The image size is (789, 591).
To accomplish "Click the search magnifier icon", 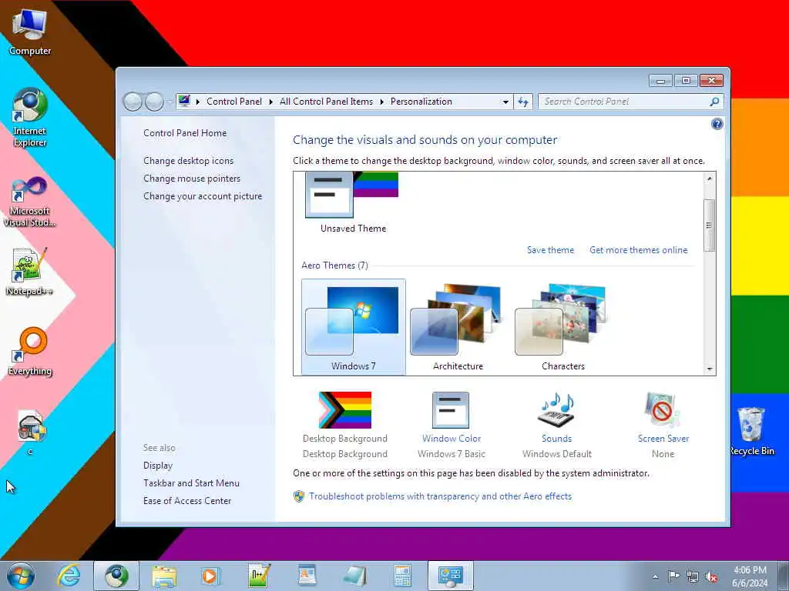I will tap(714, 102).
